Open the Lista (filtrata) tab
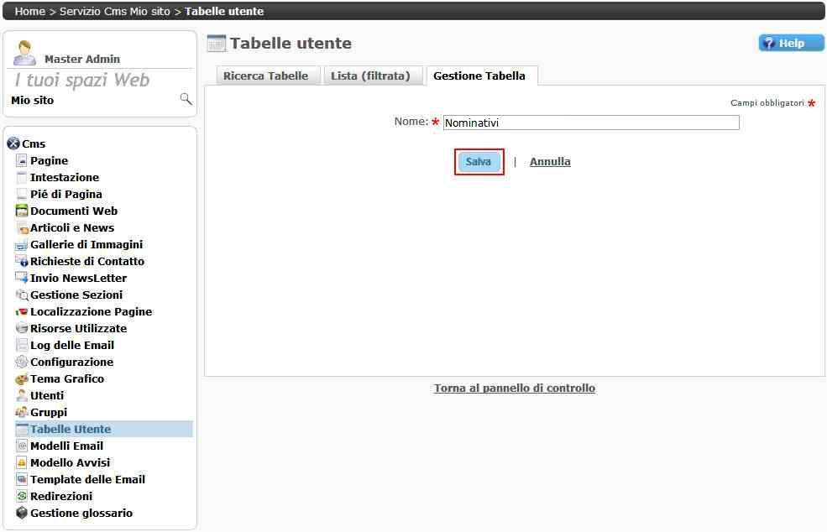 point(370,76)
